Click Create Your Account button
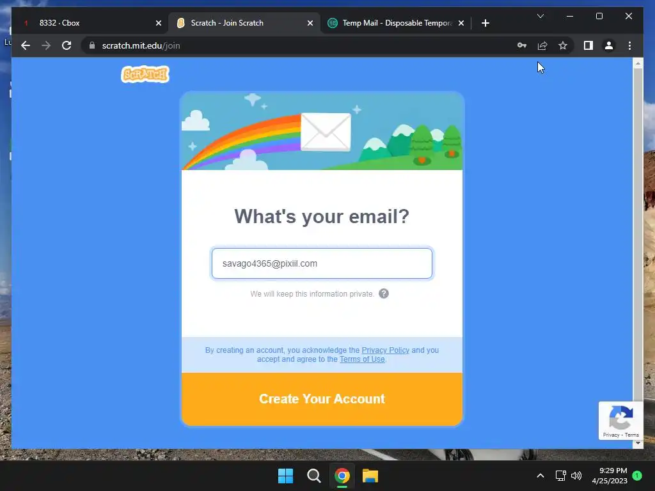This screenshot has width=655, height=491. (x=322, y=399)
